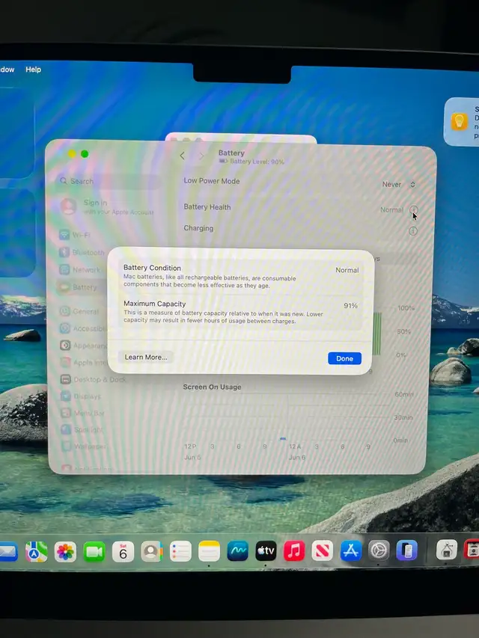This screenshot has height=638, width=479.
Task: Open Apple TV from the Dock
Action: point(266,551)
